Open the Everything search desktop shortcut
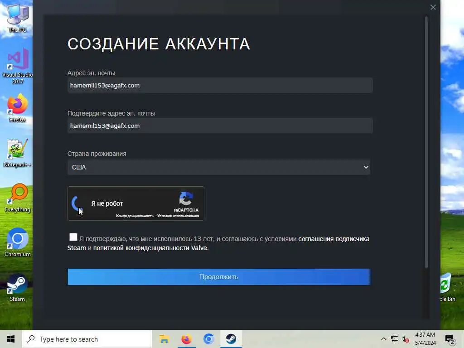 coord(18,198)
